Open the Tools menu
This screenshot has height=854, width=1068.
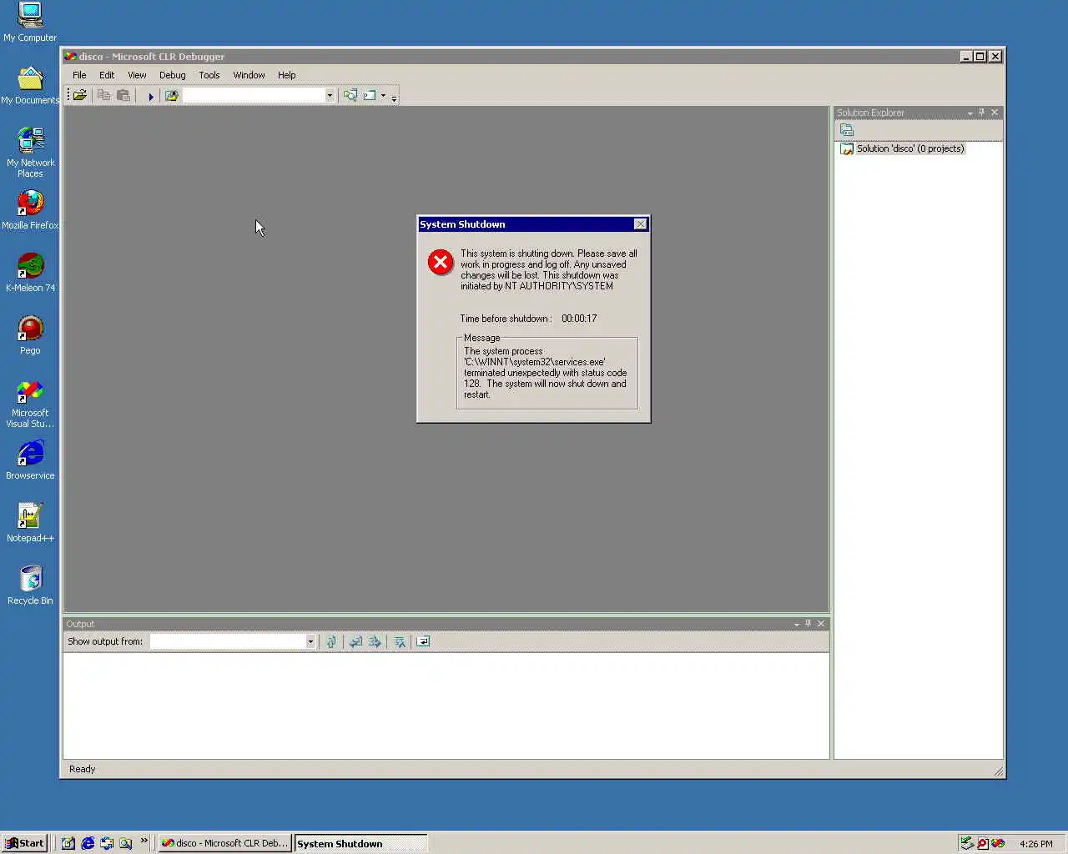(209, 75)
